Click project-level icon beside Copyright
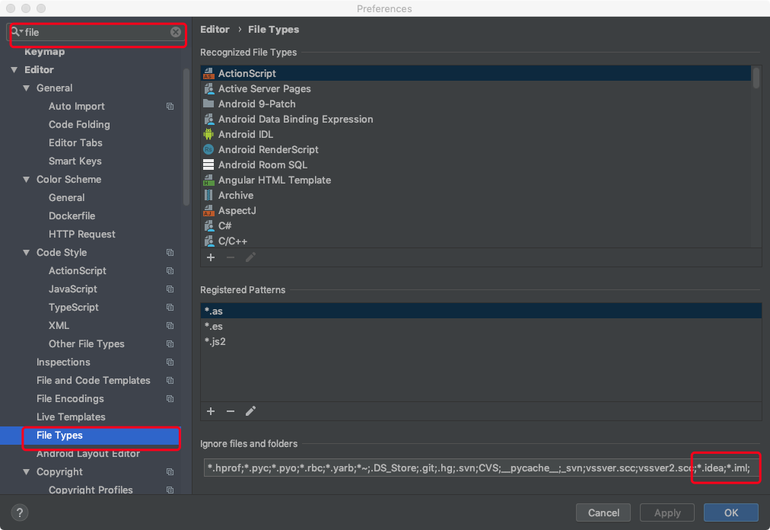770x530 pixels. click(170, 472)
